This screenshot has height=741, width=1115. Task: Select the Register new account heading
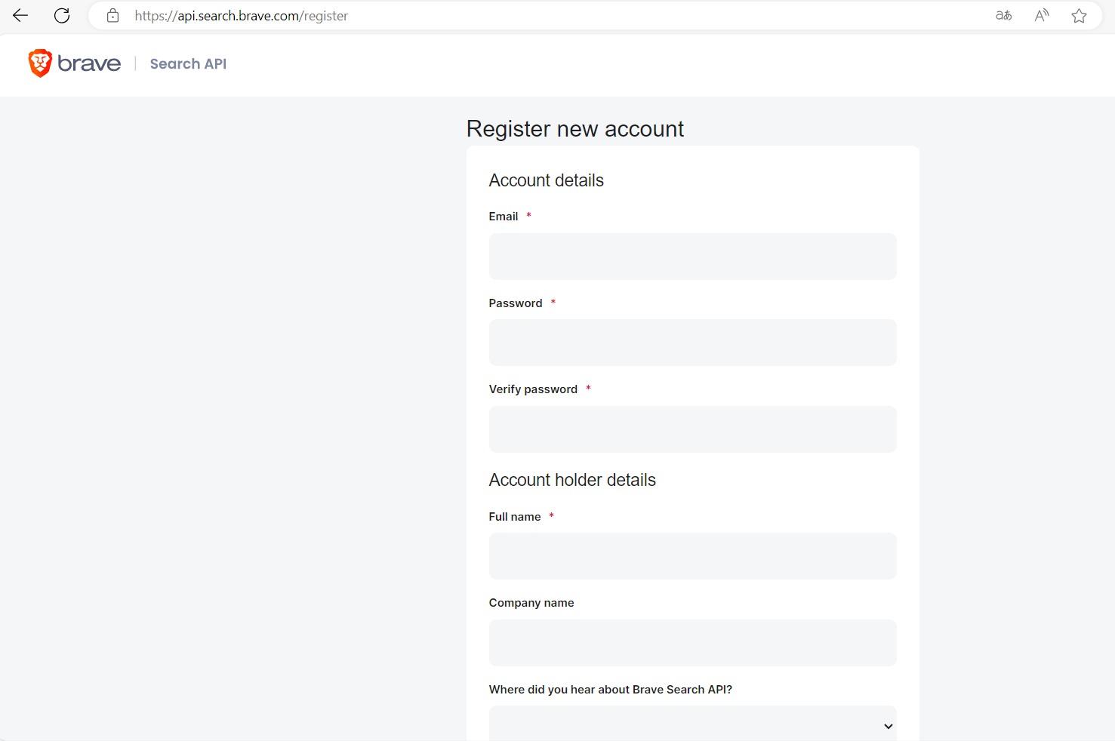click(x=575, y=128)
